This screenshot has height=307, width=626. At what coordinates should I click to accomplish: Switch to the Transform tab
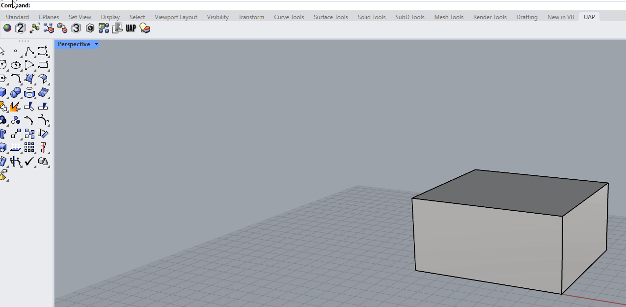pyautogui.click(x=251, y=17)
